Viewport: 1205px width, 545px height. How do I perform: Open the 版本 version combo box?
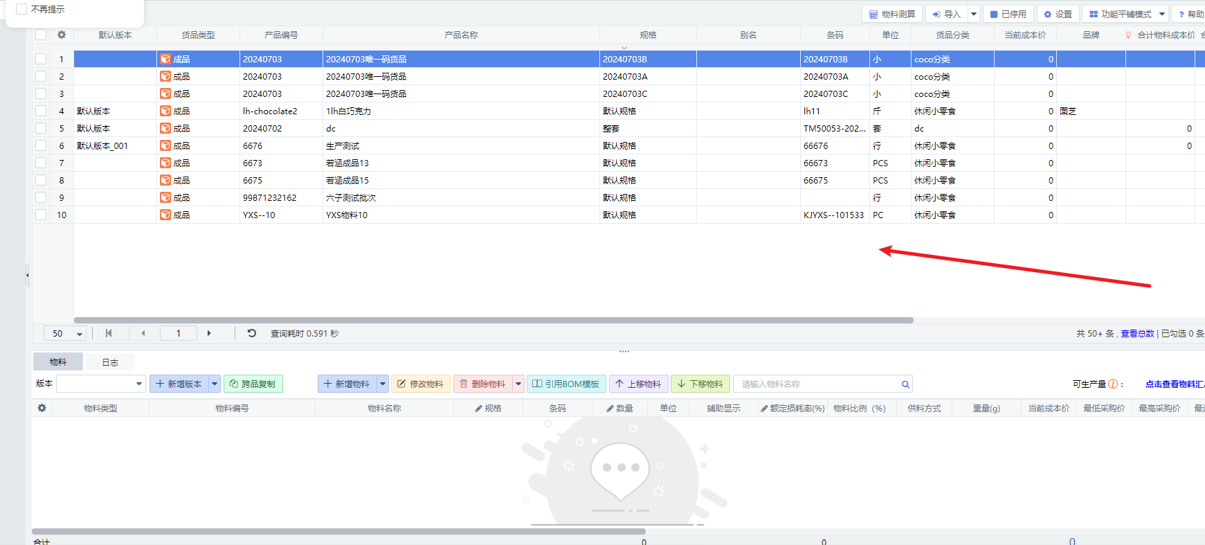point(100,384)
